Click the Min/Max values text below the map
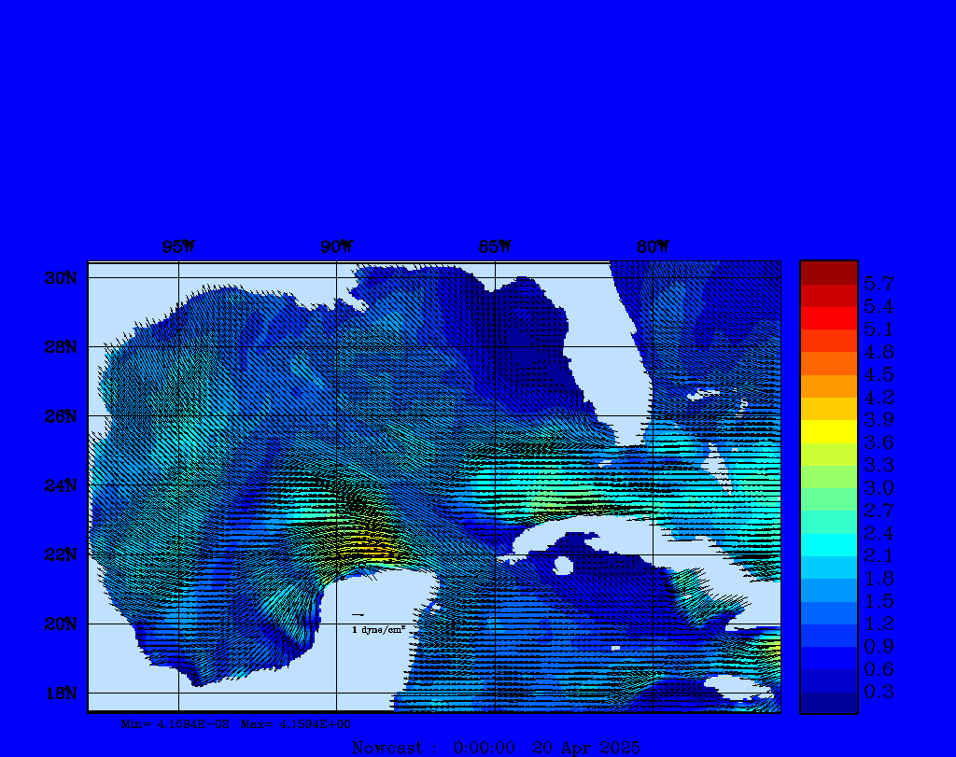The height and width of the screenshot is (757, 956). click(236, 723)
